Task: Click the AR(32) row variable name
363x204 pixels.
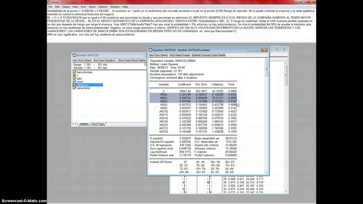Action: [x=164, y=132]
